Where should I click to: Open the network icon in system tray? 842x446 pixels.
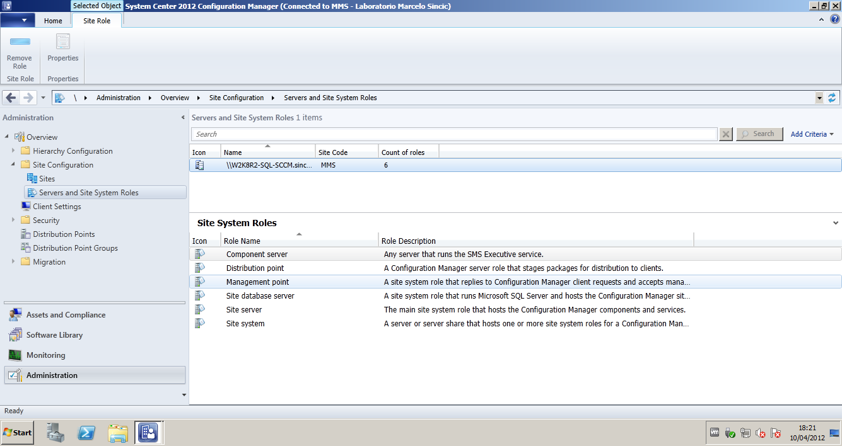pyautogui.click(x=746, y=433)
